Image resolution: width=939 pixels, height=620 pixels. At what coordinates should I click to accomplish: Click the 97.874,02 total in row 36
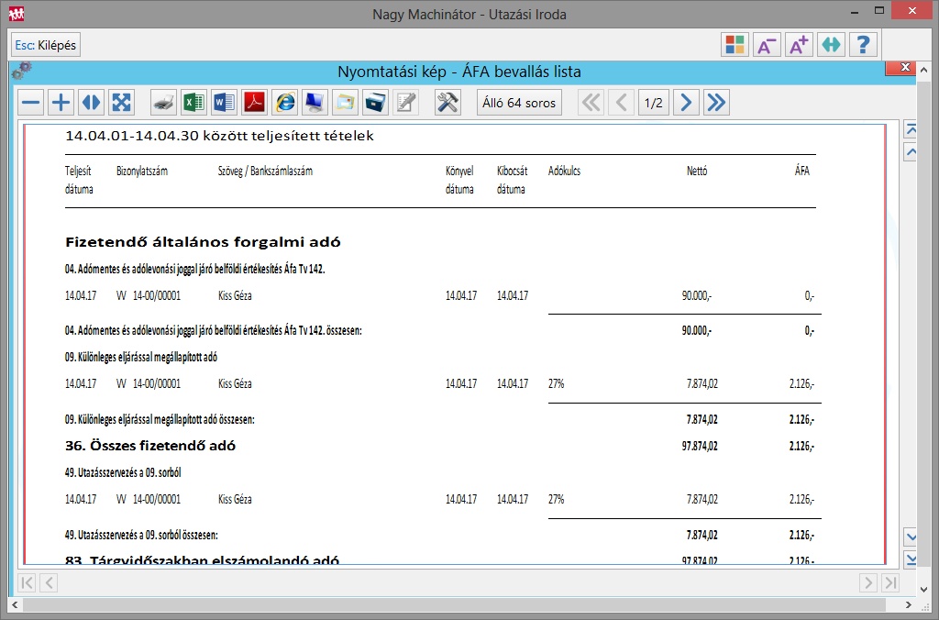point(700,447)
